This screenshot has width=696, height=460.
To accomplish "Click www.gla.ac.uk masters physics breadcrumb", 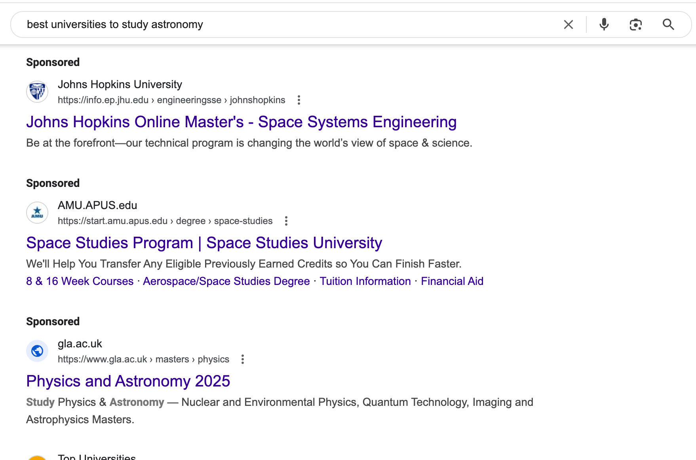I will click(x=143, y=359).
